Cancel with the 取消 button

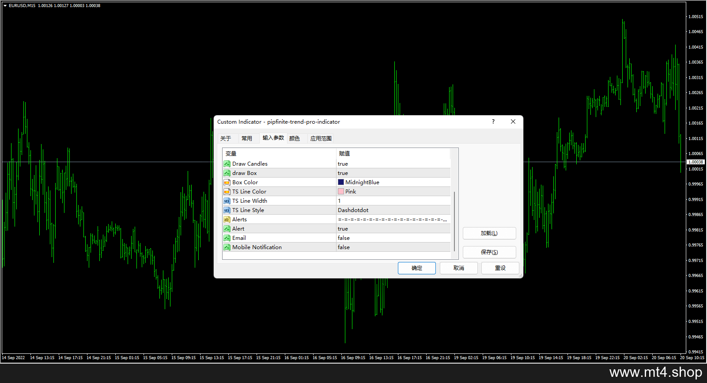pos(459,268)
